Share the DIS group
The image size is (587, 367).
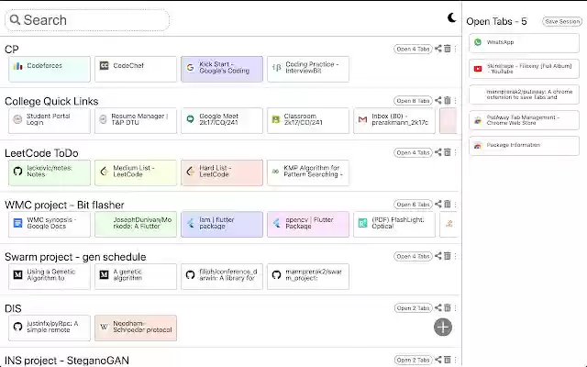pyautogui.click(x=438, y=308)
